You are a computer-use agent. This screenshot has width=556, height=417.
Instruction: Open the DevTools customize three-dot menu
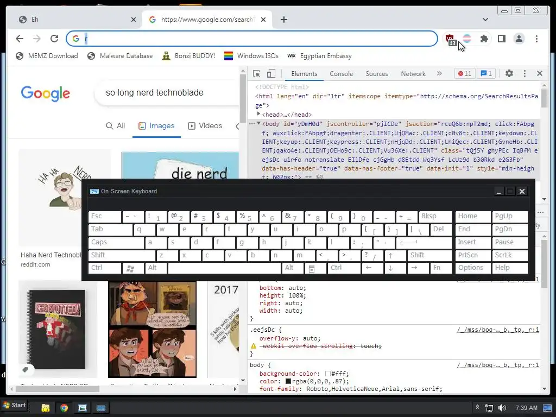point(525,73)
